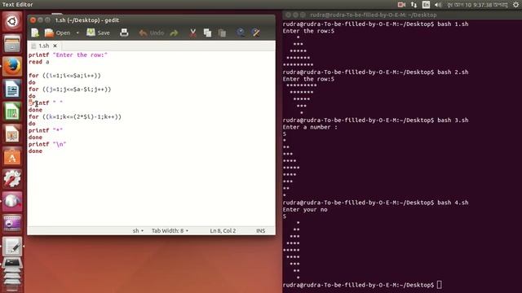Open the round globe launcher icon

point(12,201)
